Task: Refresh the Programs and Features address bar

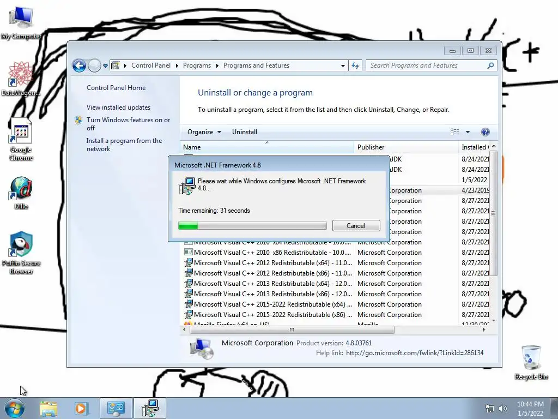Action: (x=355, y=65)
